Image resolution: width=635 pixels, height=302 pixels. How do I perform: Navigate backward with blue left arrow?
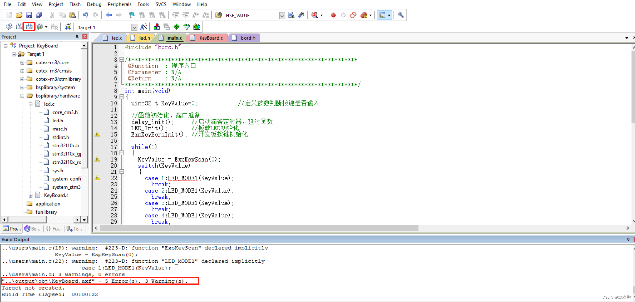[109, 15]
